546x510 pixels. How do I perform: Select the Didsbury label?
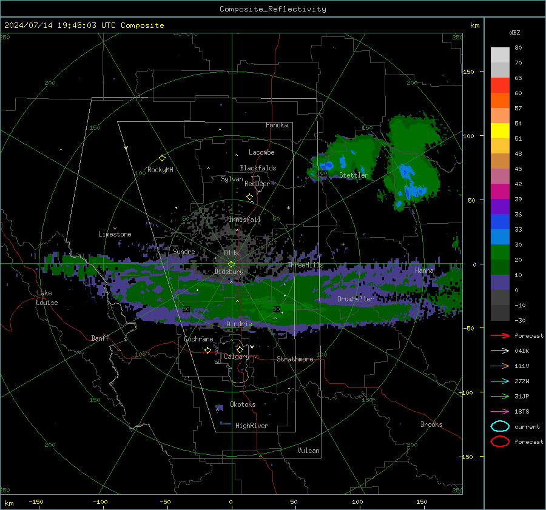coord(229,272)
